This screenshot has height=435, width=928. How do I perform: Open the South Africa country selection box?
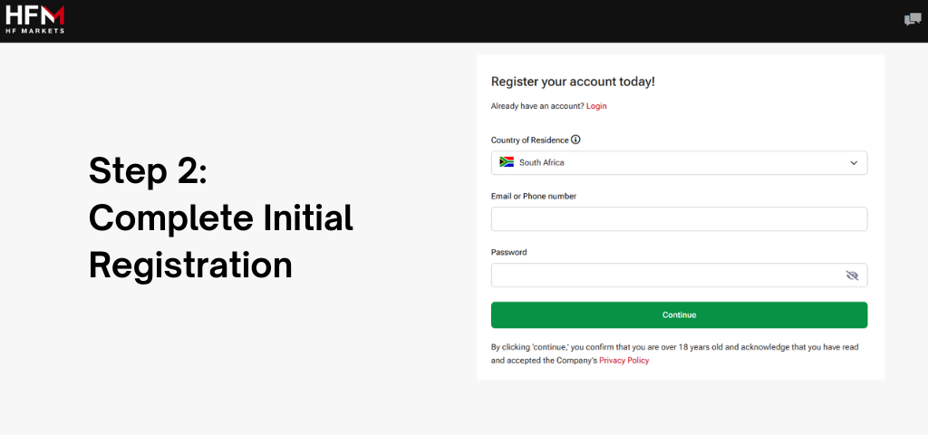coord(678,163)
